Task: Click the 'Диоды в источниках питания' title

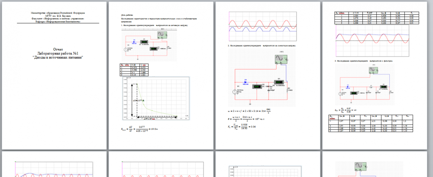Action: pos(58,57)
